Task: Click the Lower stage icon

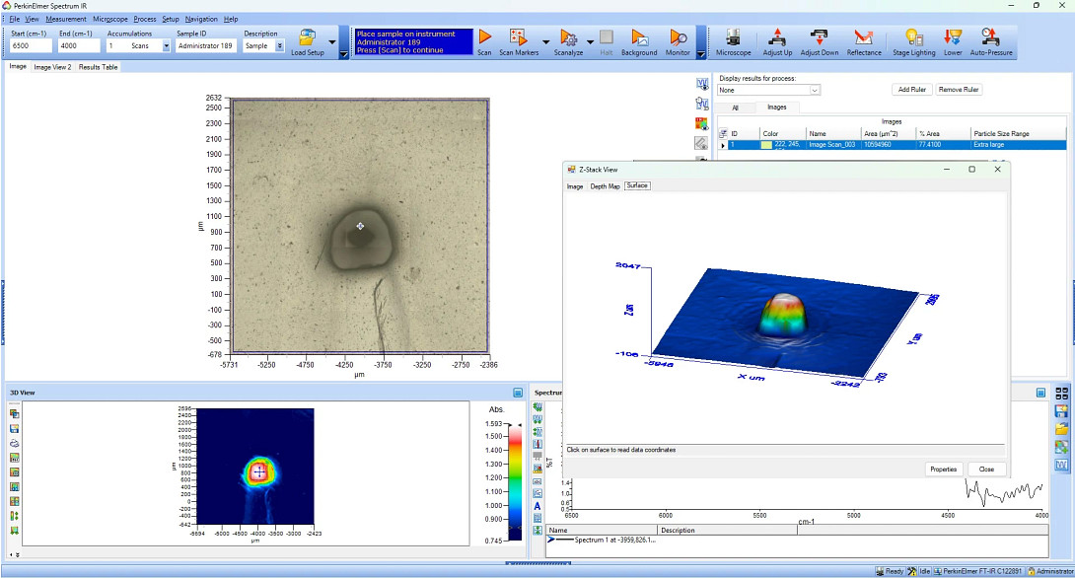Action: [x=953, y=37]
